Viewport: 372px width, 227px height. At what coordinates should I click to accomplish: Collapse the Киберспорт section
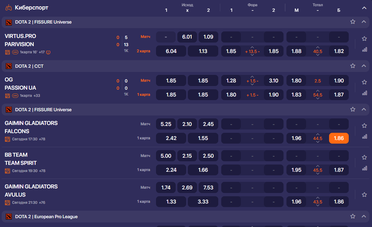pos(364,8)
